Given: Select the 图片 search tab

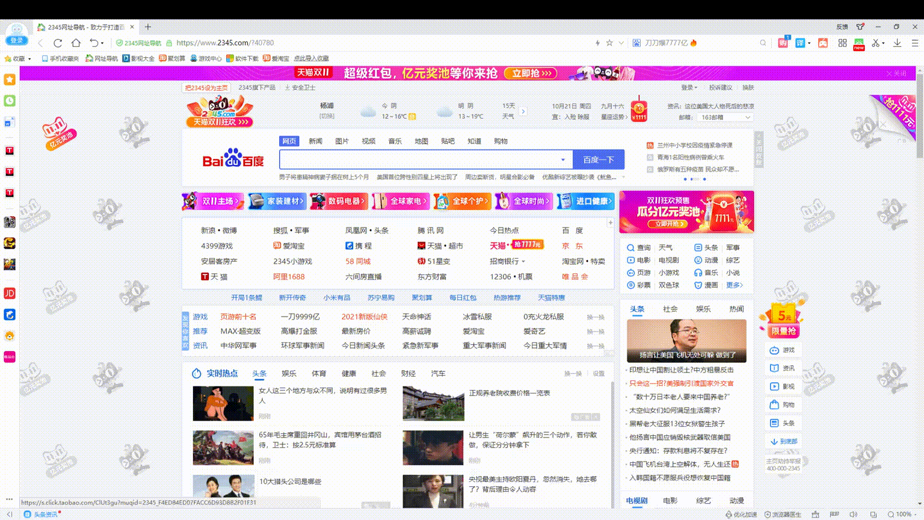Looking at the screenshot, I should tap(342, 141).
